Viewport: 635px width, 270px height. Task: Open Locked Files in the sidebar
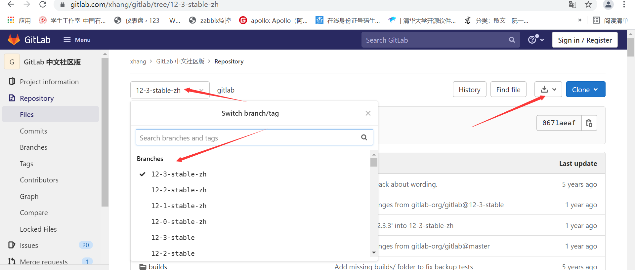coord(38,229)
